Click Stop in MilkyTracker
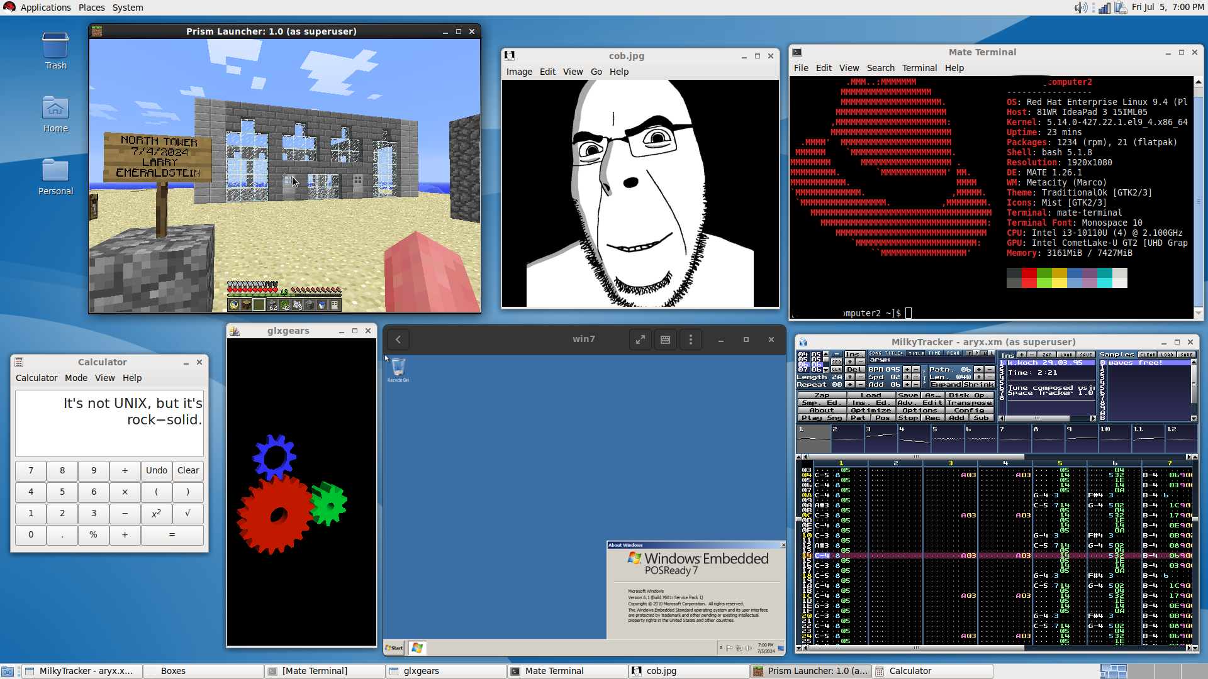The image size is (1208, 679). 908,417
